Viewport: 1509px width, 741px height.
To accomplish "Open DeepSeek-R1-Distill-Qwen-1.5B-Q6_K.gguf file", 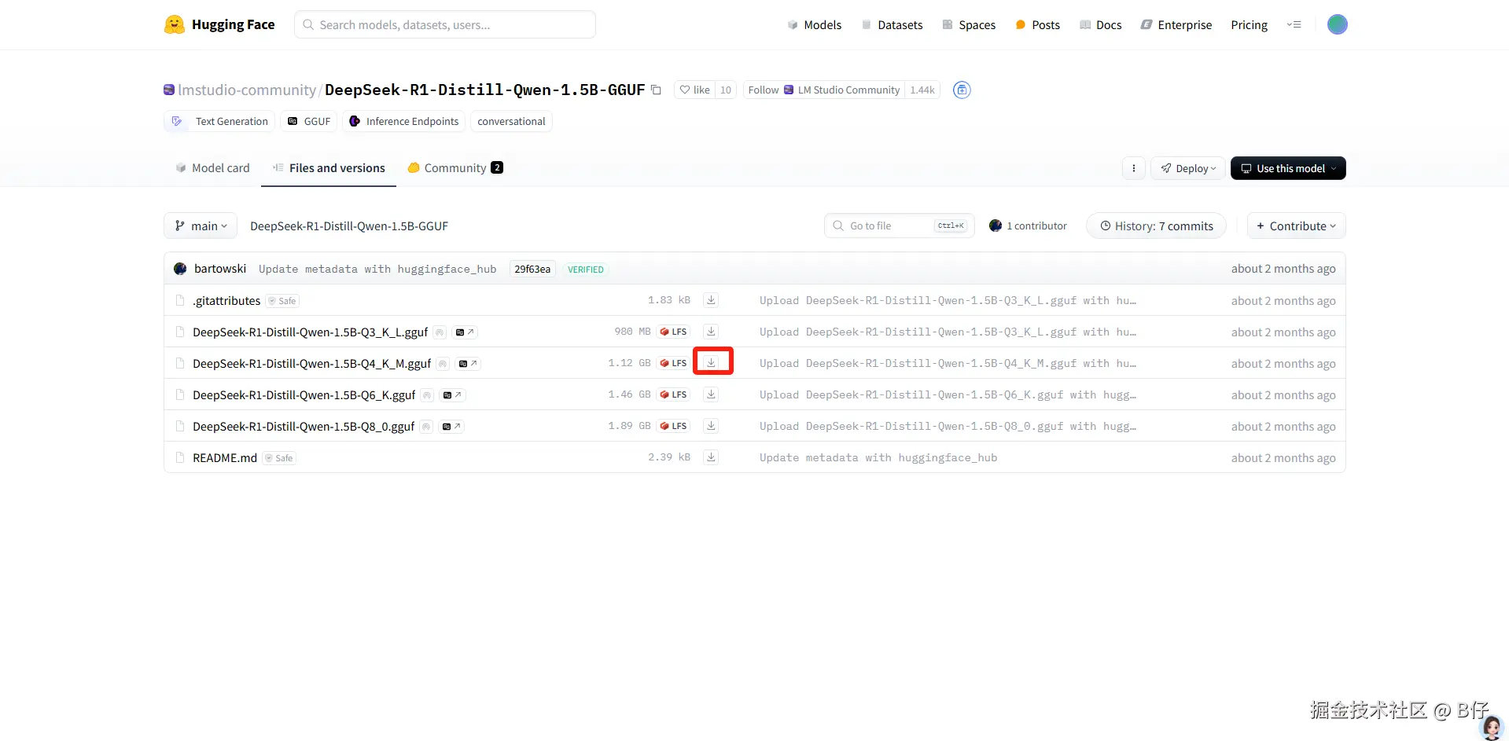I will pyautogui.click(x=304, y=394).
